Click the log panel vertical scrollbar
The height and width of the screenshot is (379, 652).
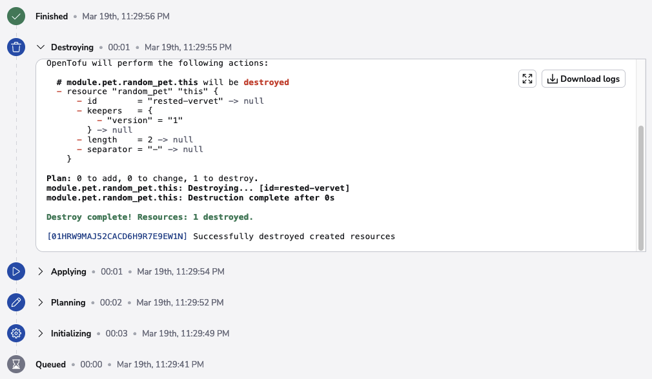click(640, 187)
